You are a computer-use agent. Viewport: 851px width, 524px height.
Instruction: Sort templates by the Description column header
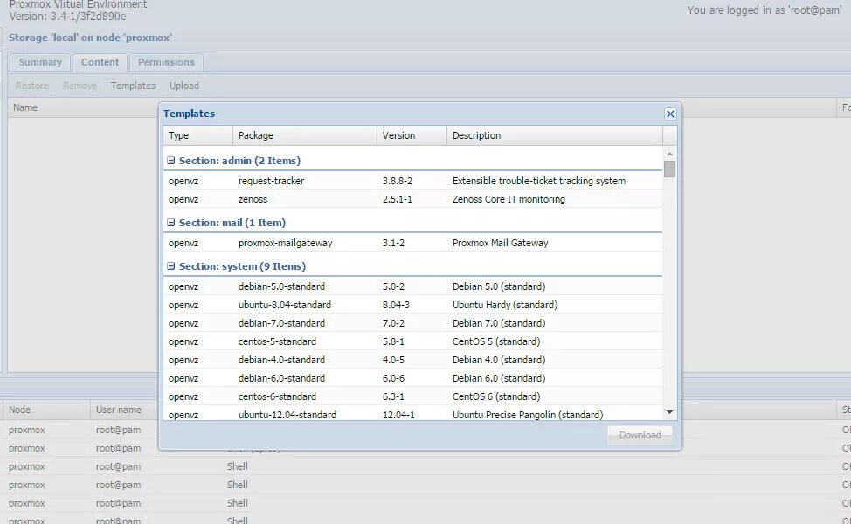(x=555, y=135)
